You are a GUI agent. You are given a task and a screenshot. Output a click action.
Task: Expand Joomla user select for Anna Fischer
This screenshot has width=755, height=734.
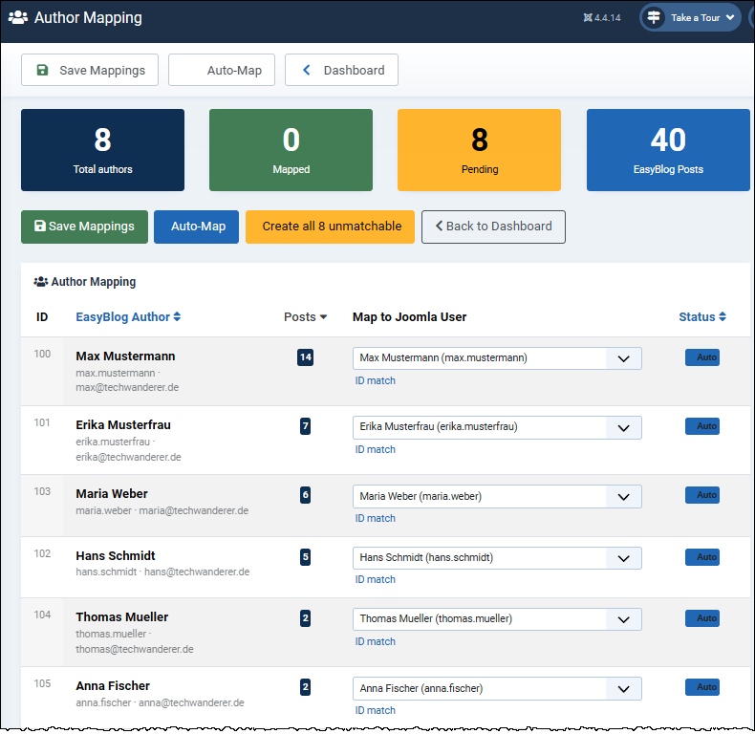623,688
